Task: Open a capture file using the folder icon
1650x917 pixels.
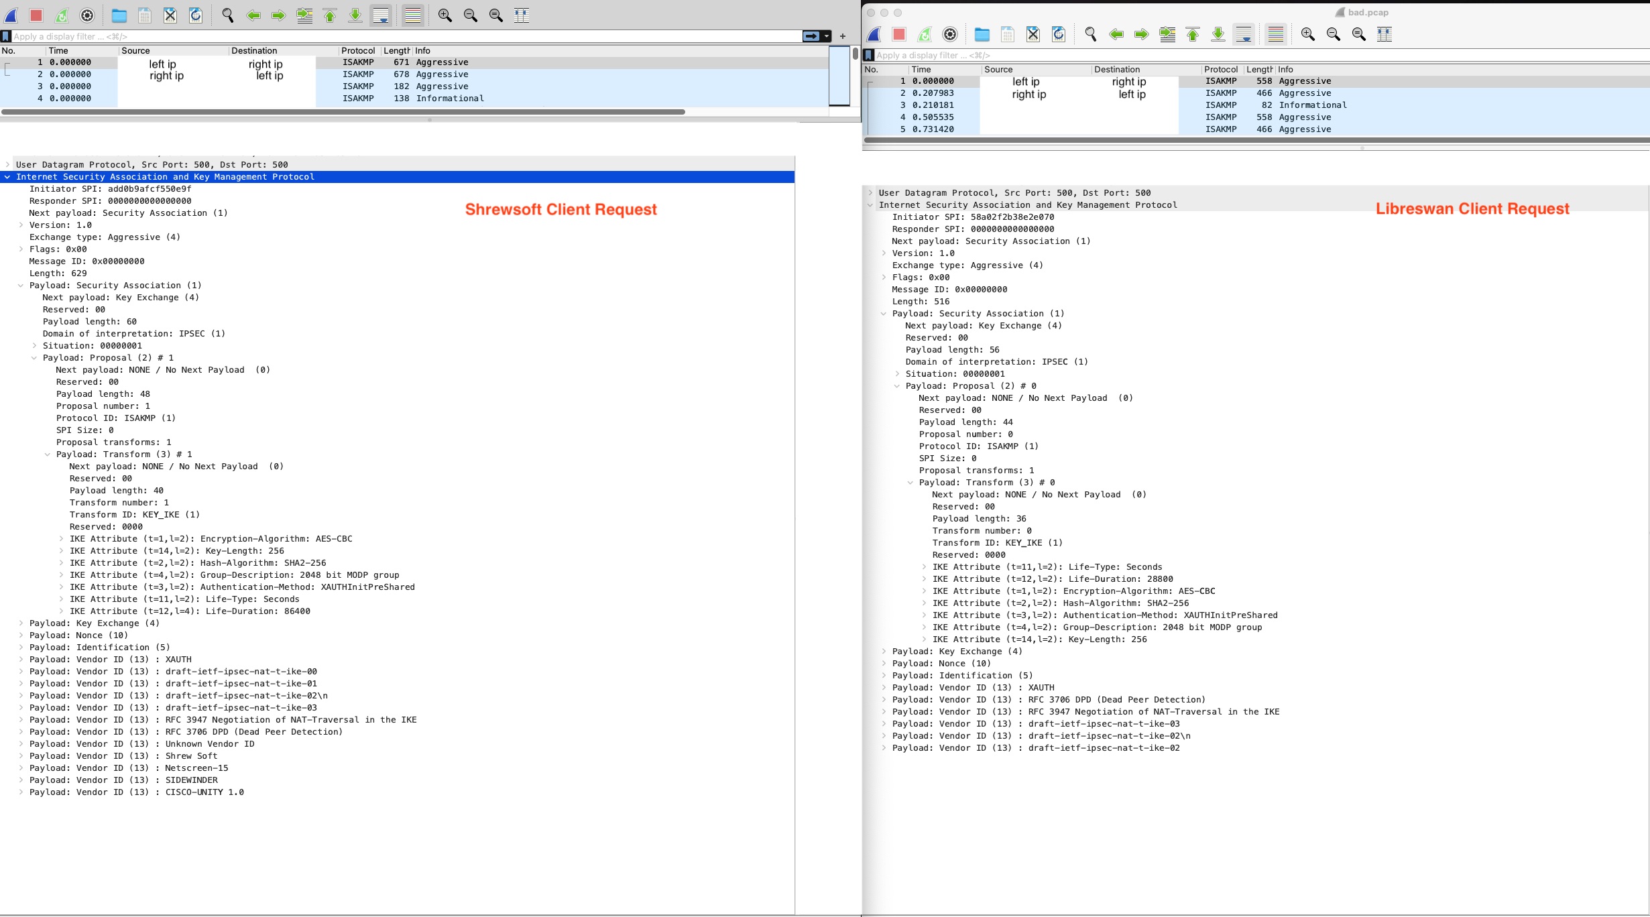Action: tap(119, 15)
